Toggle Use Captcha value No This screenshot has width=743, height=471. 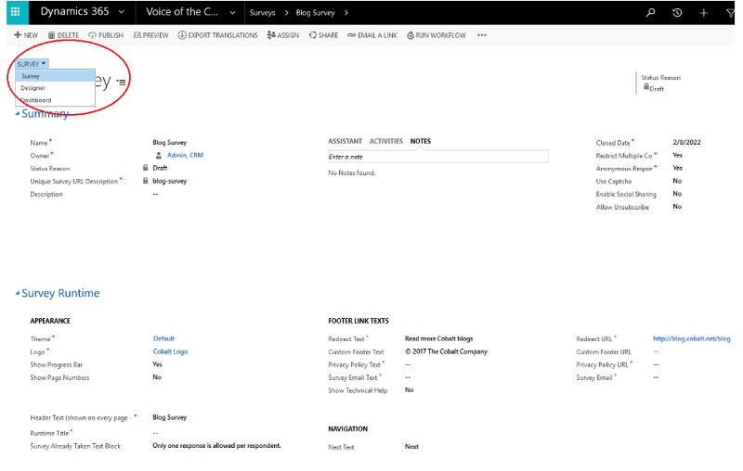677,181
